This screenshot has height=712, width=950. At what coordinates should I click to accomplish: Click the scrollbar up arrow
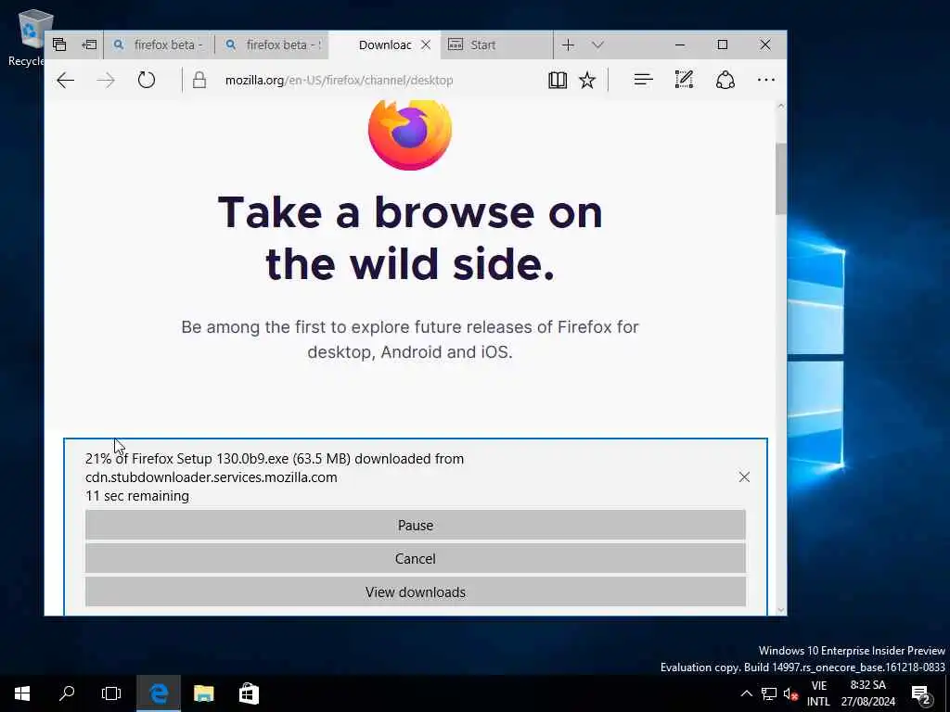click(x=780, y=107)
